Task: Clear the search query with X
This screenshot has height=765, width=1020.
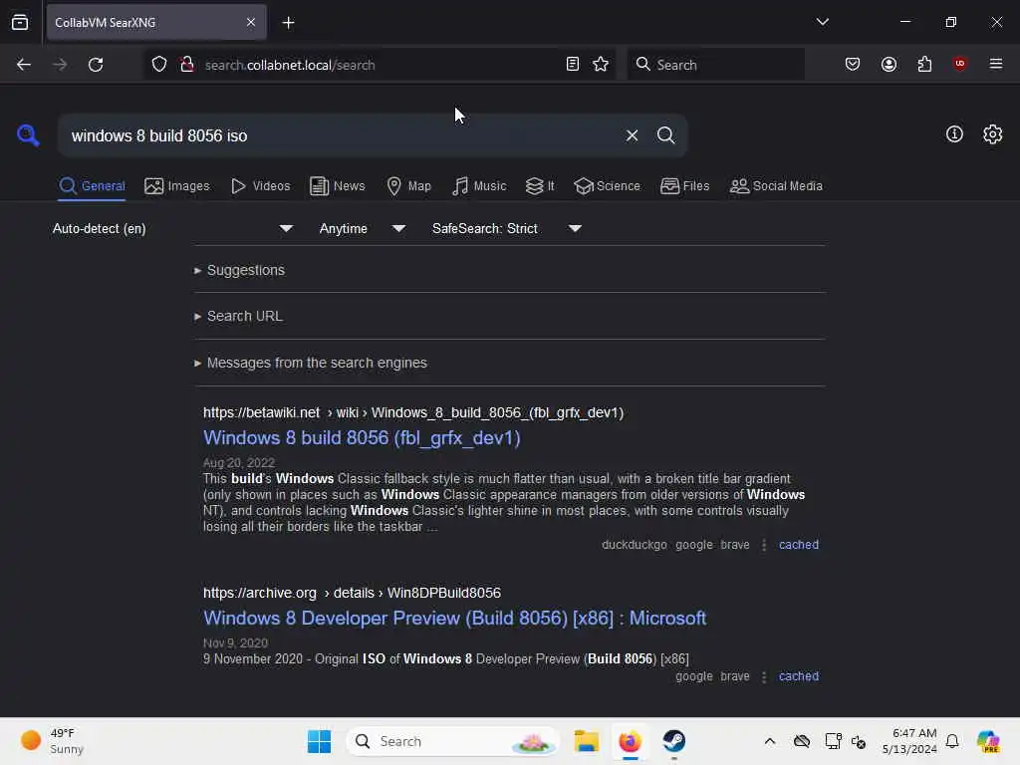Action: (x=632, y=135)
